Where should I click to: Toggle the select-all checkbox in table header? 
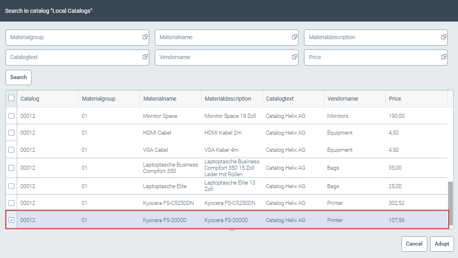click(12, 98)
